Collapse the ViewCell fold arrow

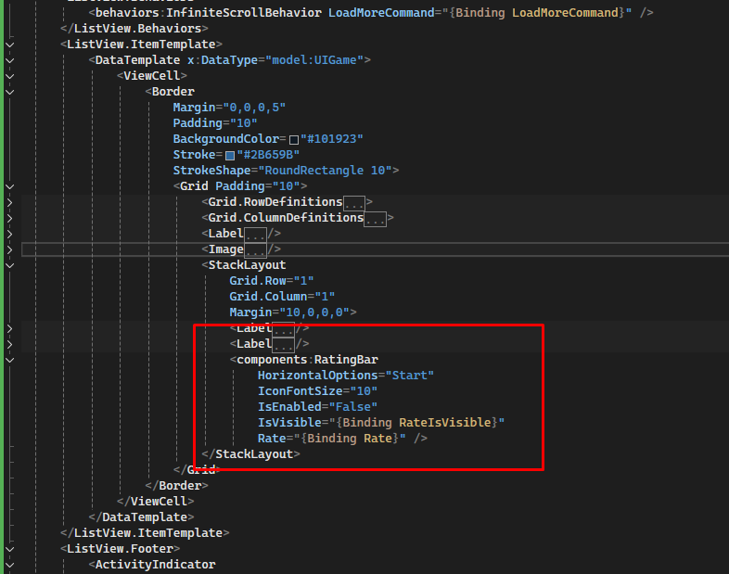pos(10,76)
